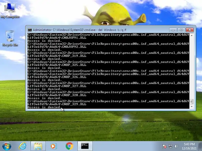Open the Windows Start orb
202x151 pixels.
(7, 146)
